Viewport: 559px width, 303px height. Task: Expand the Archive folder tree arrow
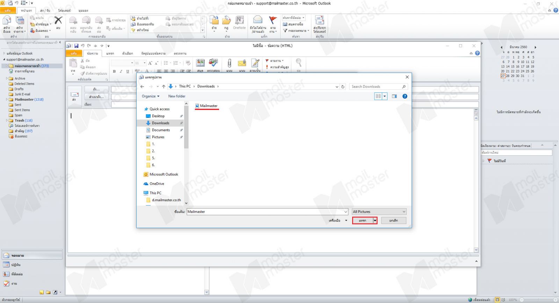7,78
